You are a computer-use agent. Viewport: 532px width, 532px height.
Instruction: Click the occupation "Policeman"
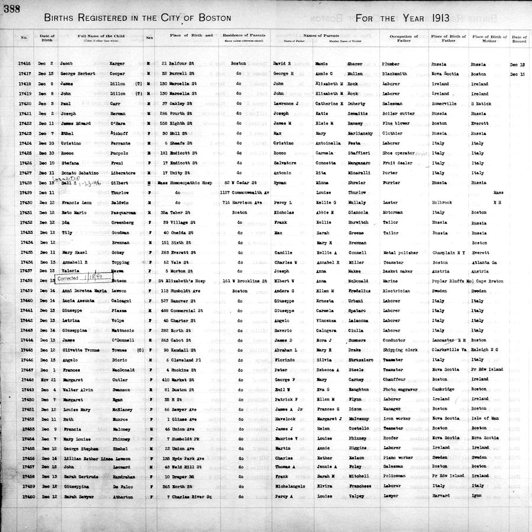tap(394, 476)
